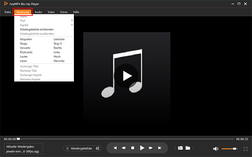Adjust the orange volume slider
This screenshot has width=252, height=157.
(229, 149)
